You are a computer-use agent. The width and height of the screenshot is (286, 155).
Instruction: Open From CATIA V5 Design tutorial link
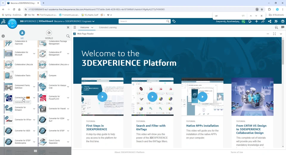[251, 129]
